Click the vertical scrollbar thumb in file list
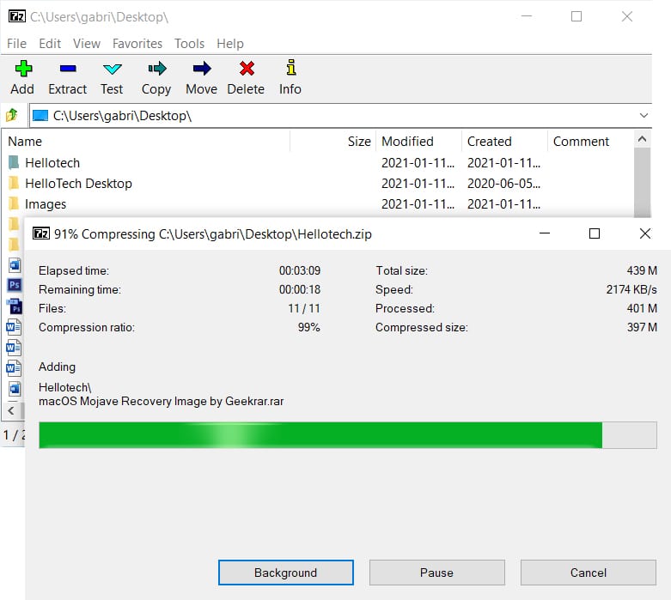This screenshot has width=671, height=600. pos(642,182)
